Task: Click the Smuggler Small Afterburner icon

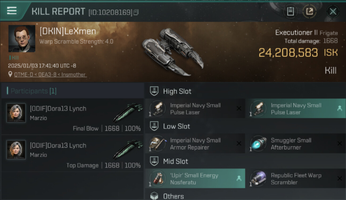Action: pyautogui.click(x=258, y=144)
